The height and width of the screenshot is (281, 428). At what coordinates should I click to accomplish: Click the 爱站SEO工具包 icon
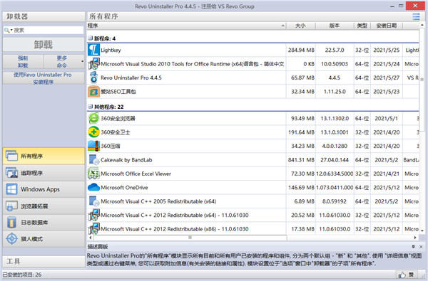(93, 92)
